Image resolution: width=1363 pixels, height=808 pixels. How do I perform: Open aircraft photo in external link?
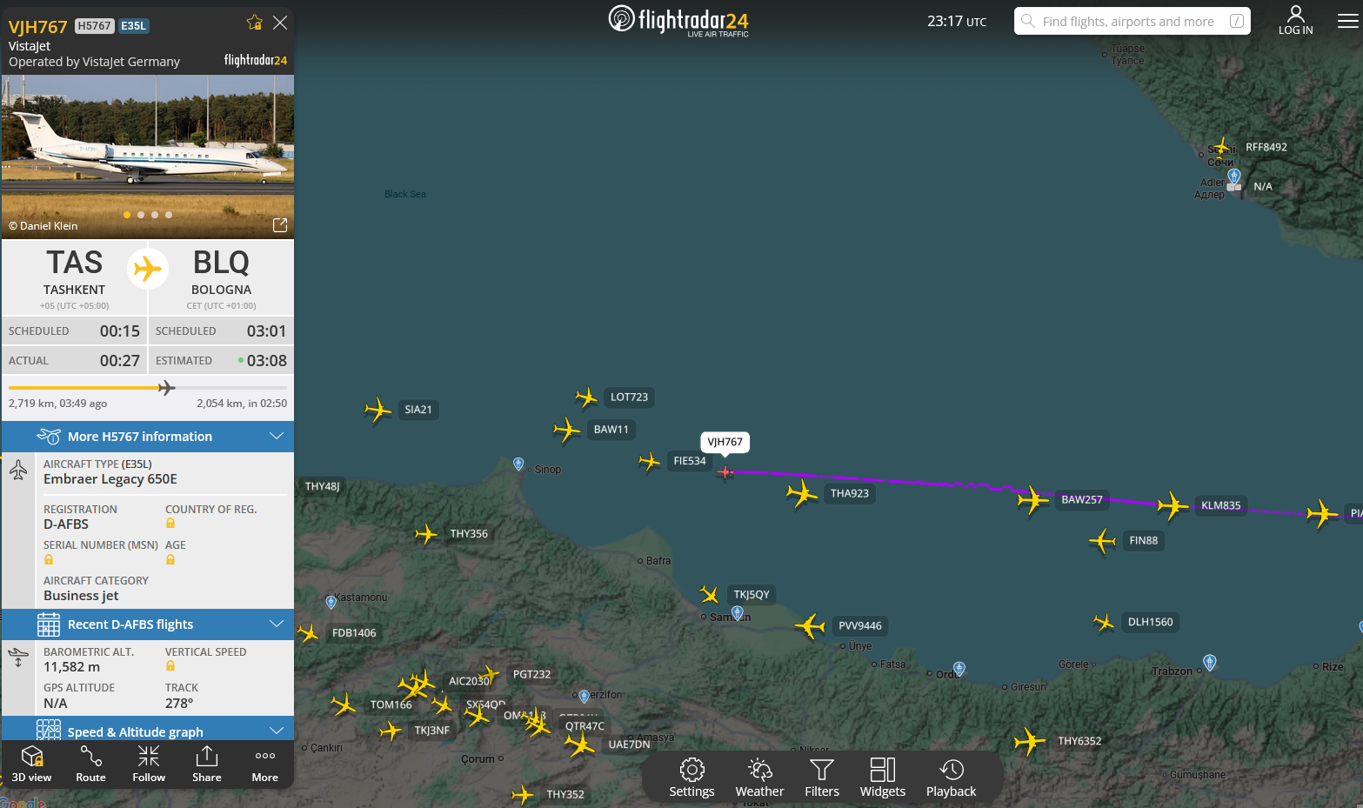[280, 225]
